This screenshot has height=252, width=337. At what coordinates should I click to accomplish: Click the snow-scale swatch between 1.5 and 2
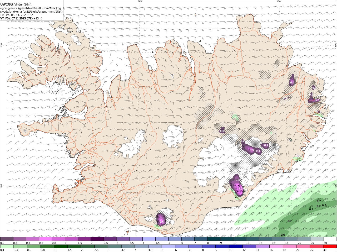(84, 239)
